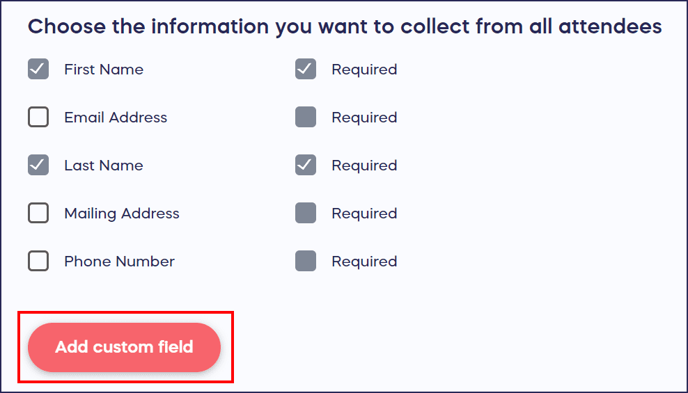Check the Phone Number checkbox

(x=38, y=262)
